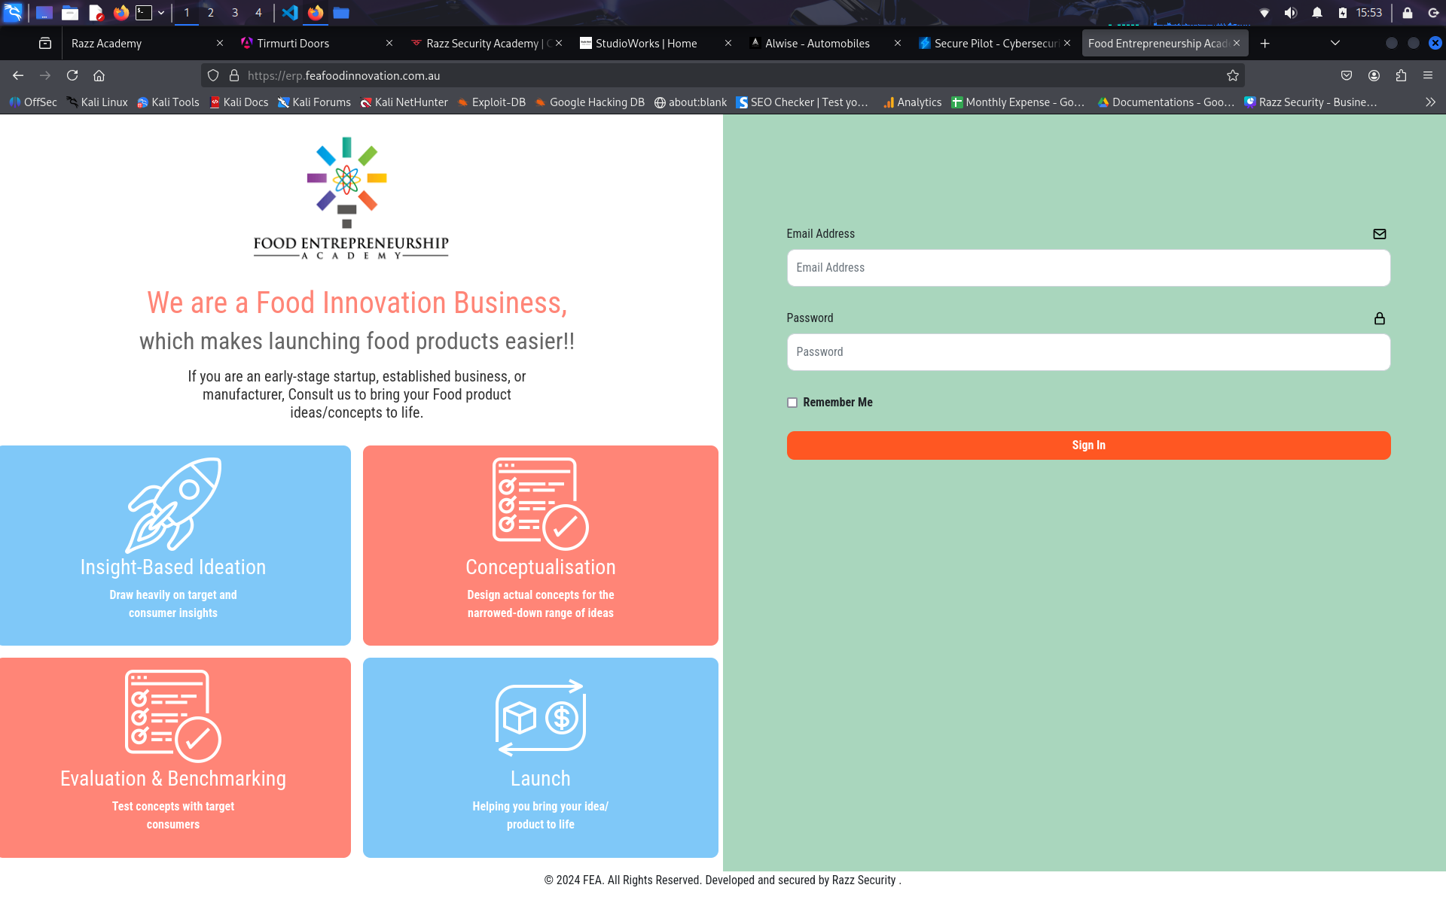The width and height of the screenshot is (1446, 903).
Task: Bookmark this page with the star
Action: pos(1233,75)
